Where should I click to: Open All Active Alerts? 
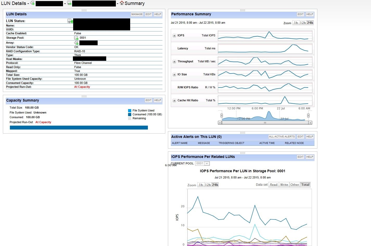(282, 137)
